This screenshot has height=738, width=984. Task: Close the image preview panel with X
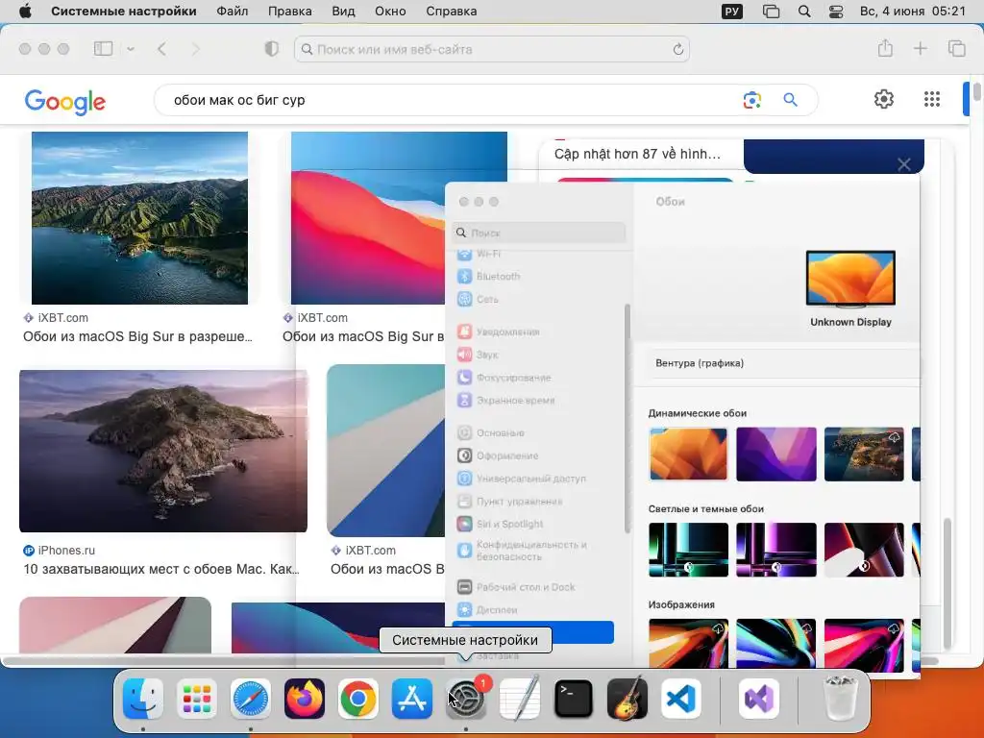(903, 164)
